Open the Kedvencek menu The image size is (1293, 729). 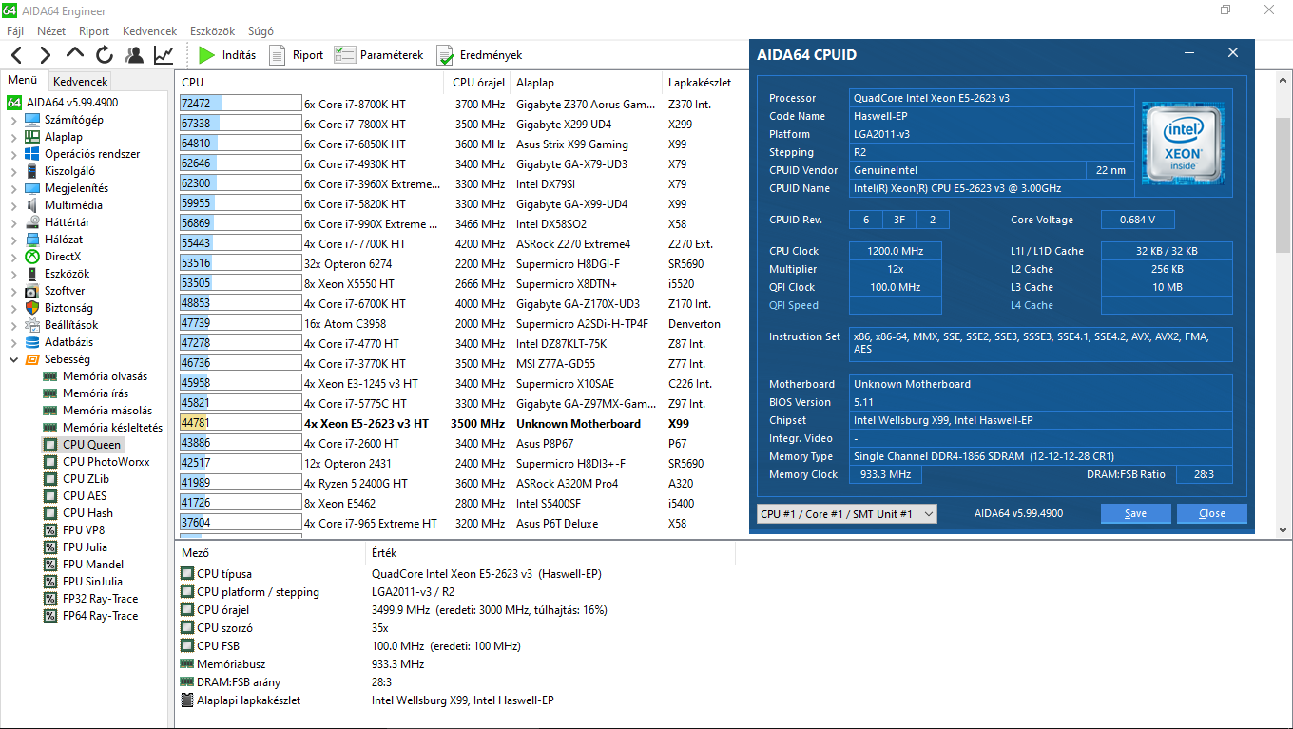(150, 31)
